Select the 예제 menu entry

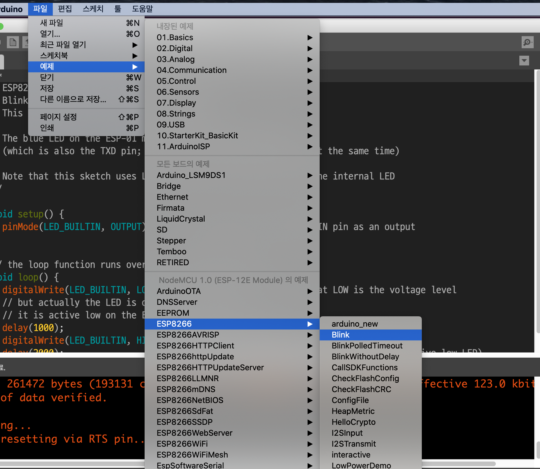click(x=86, y=67)
